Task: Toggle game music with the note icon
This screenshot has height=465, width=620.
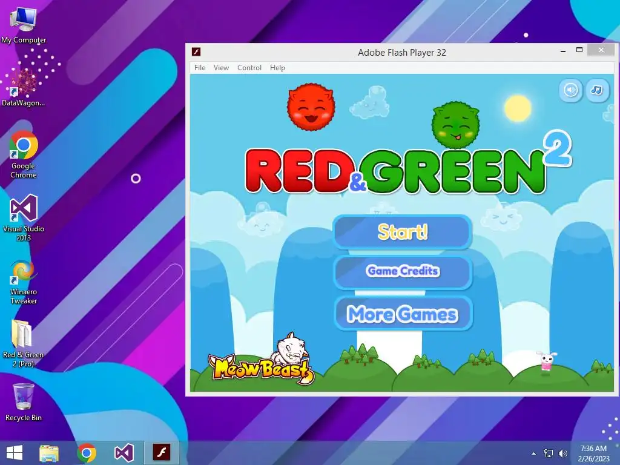Action: point(596,90)
